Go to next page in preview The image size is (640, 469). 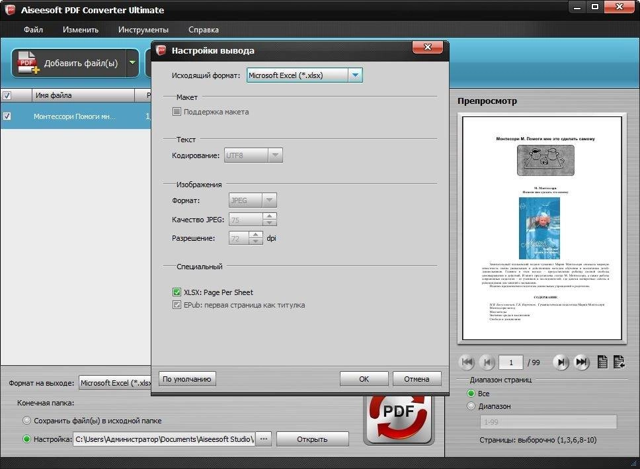561,362
